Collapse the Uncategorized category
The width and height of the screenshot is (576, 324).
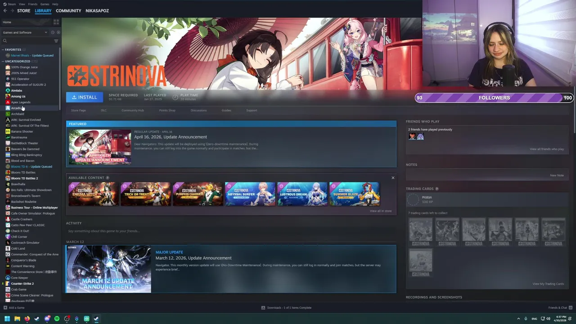3,61
